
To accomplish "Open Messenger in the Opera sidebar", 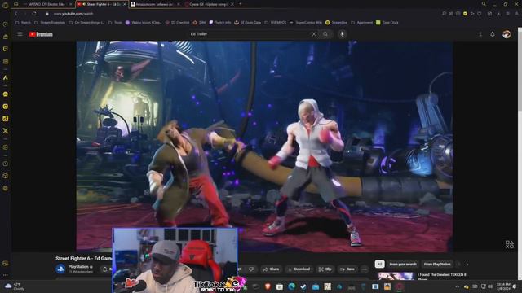I will click(x=6, y=94).
